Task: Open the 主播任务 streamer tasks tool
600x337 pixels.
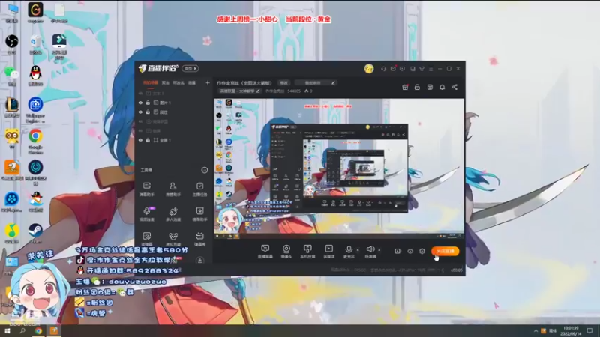Action: 199,189
